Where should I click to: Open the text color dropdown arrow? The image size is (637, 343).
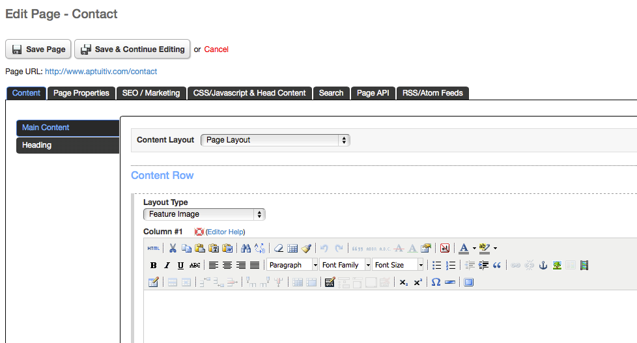[474, 249]
